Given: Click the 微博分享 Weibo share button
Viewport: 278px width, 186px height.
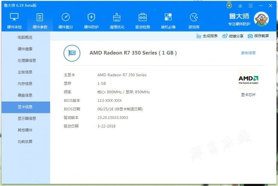Looking at the screenshot, I should pos(233,36).
